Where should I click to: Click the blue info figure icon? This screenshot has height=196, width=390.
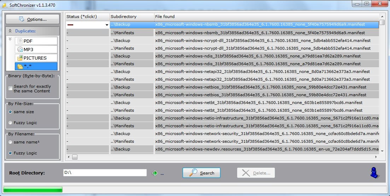click(374, 172)
